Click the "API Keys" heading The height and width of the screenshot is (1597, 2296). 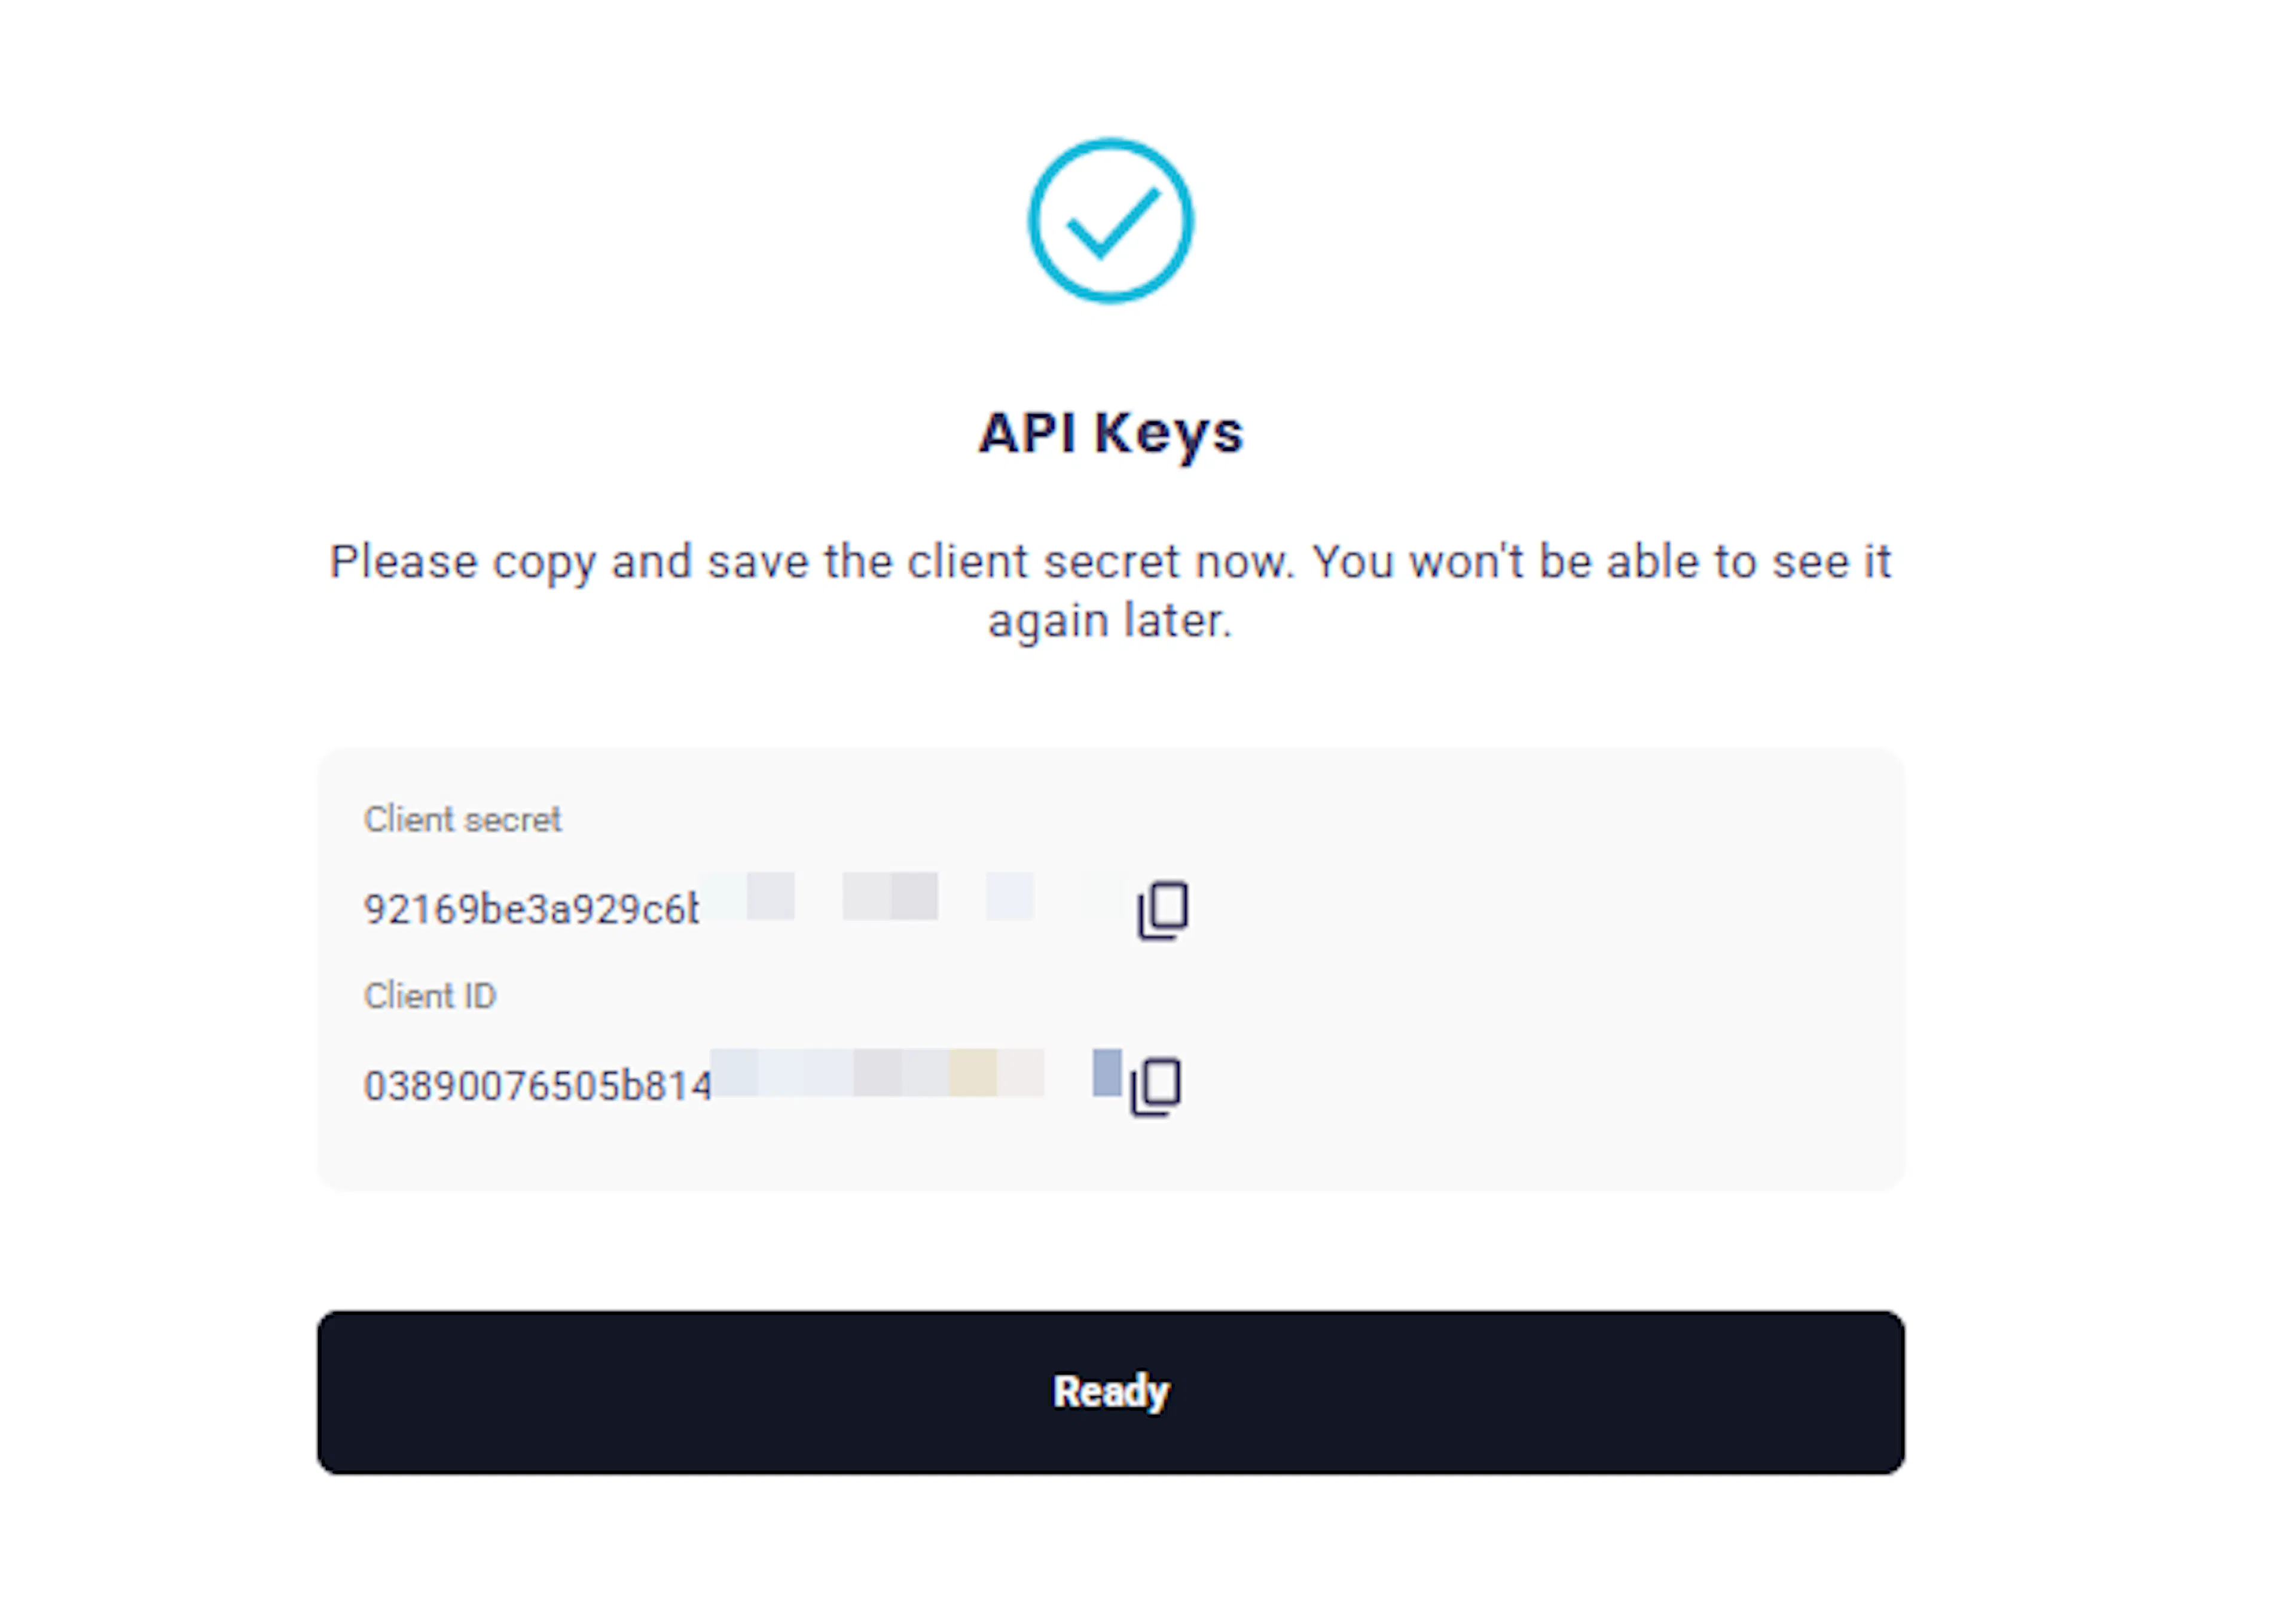[x=1110, y=433]
